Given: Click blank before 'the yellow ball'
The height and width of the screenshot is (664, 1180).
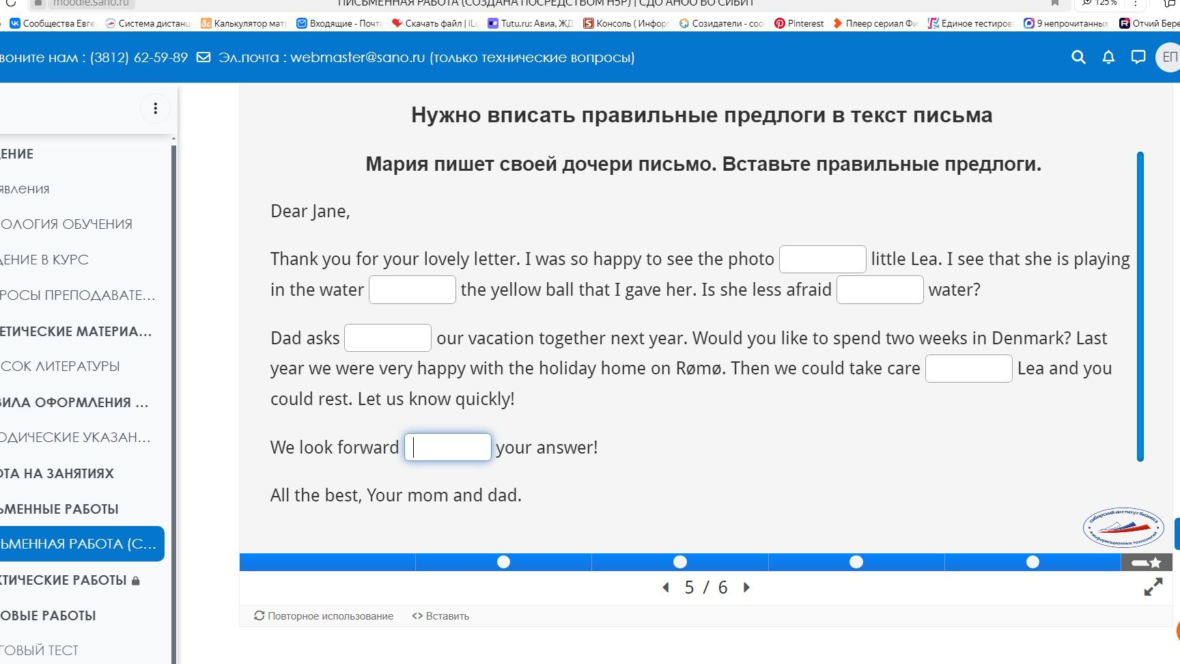Looking at the screenshot, I should coord(412,290).
